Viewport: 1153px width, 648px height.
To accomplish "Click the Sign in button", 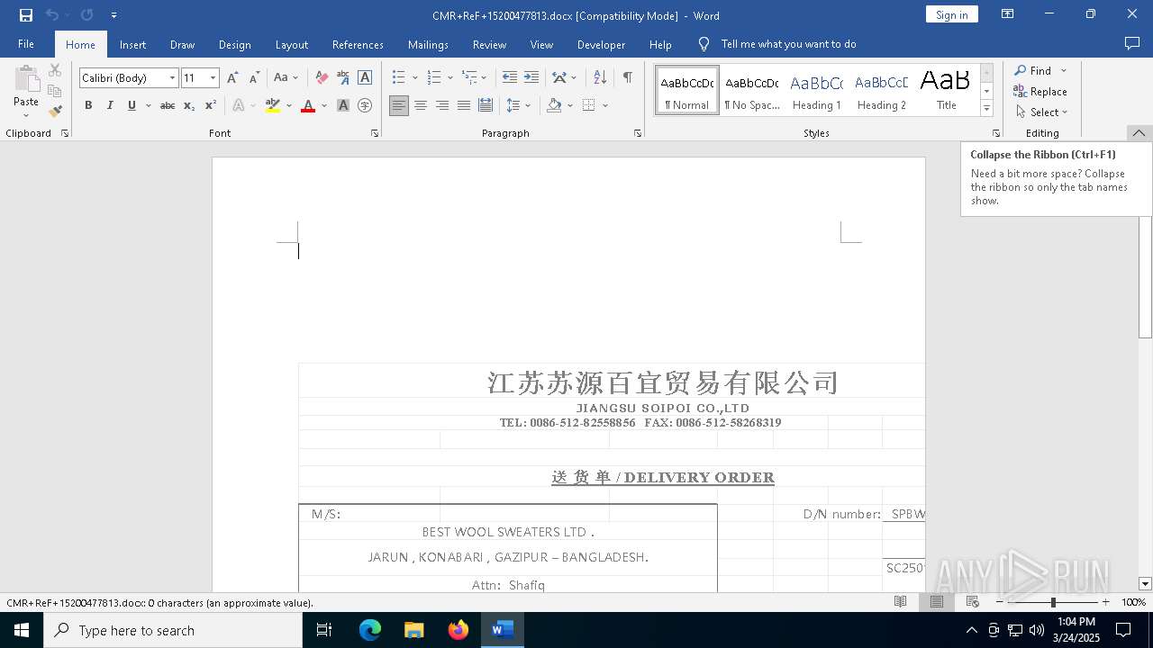I will 951,14.
